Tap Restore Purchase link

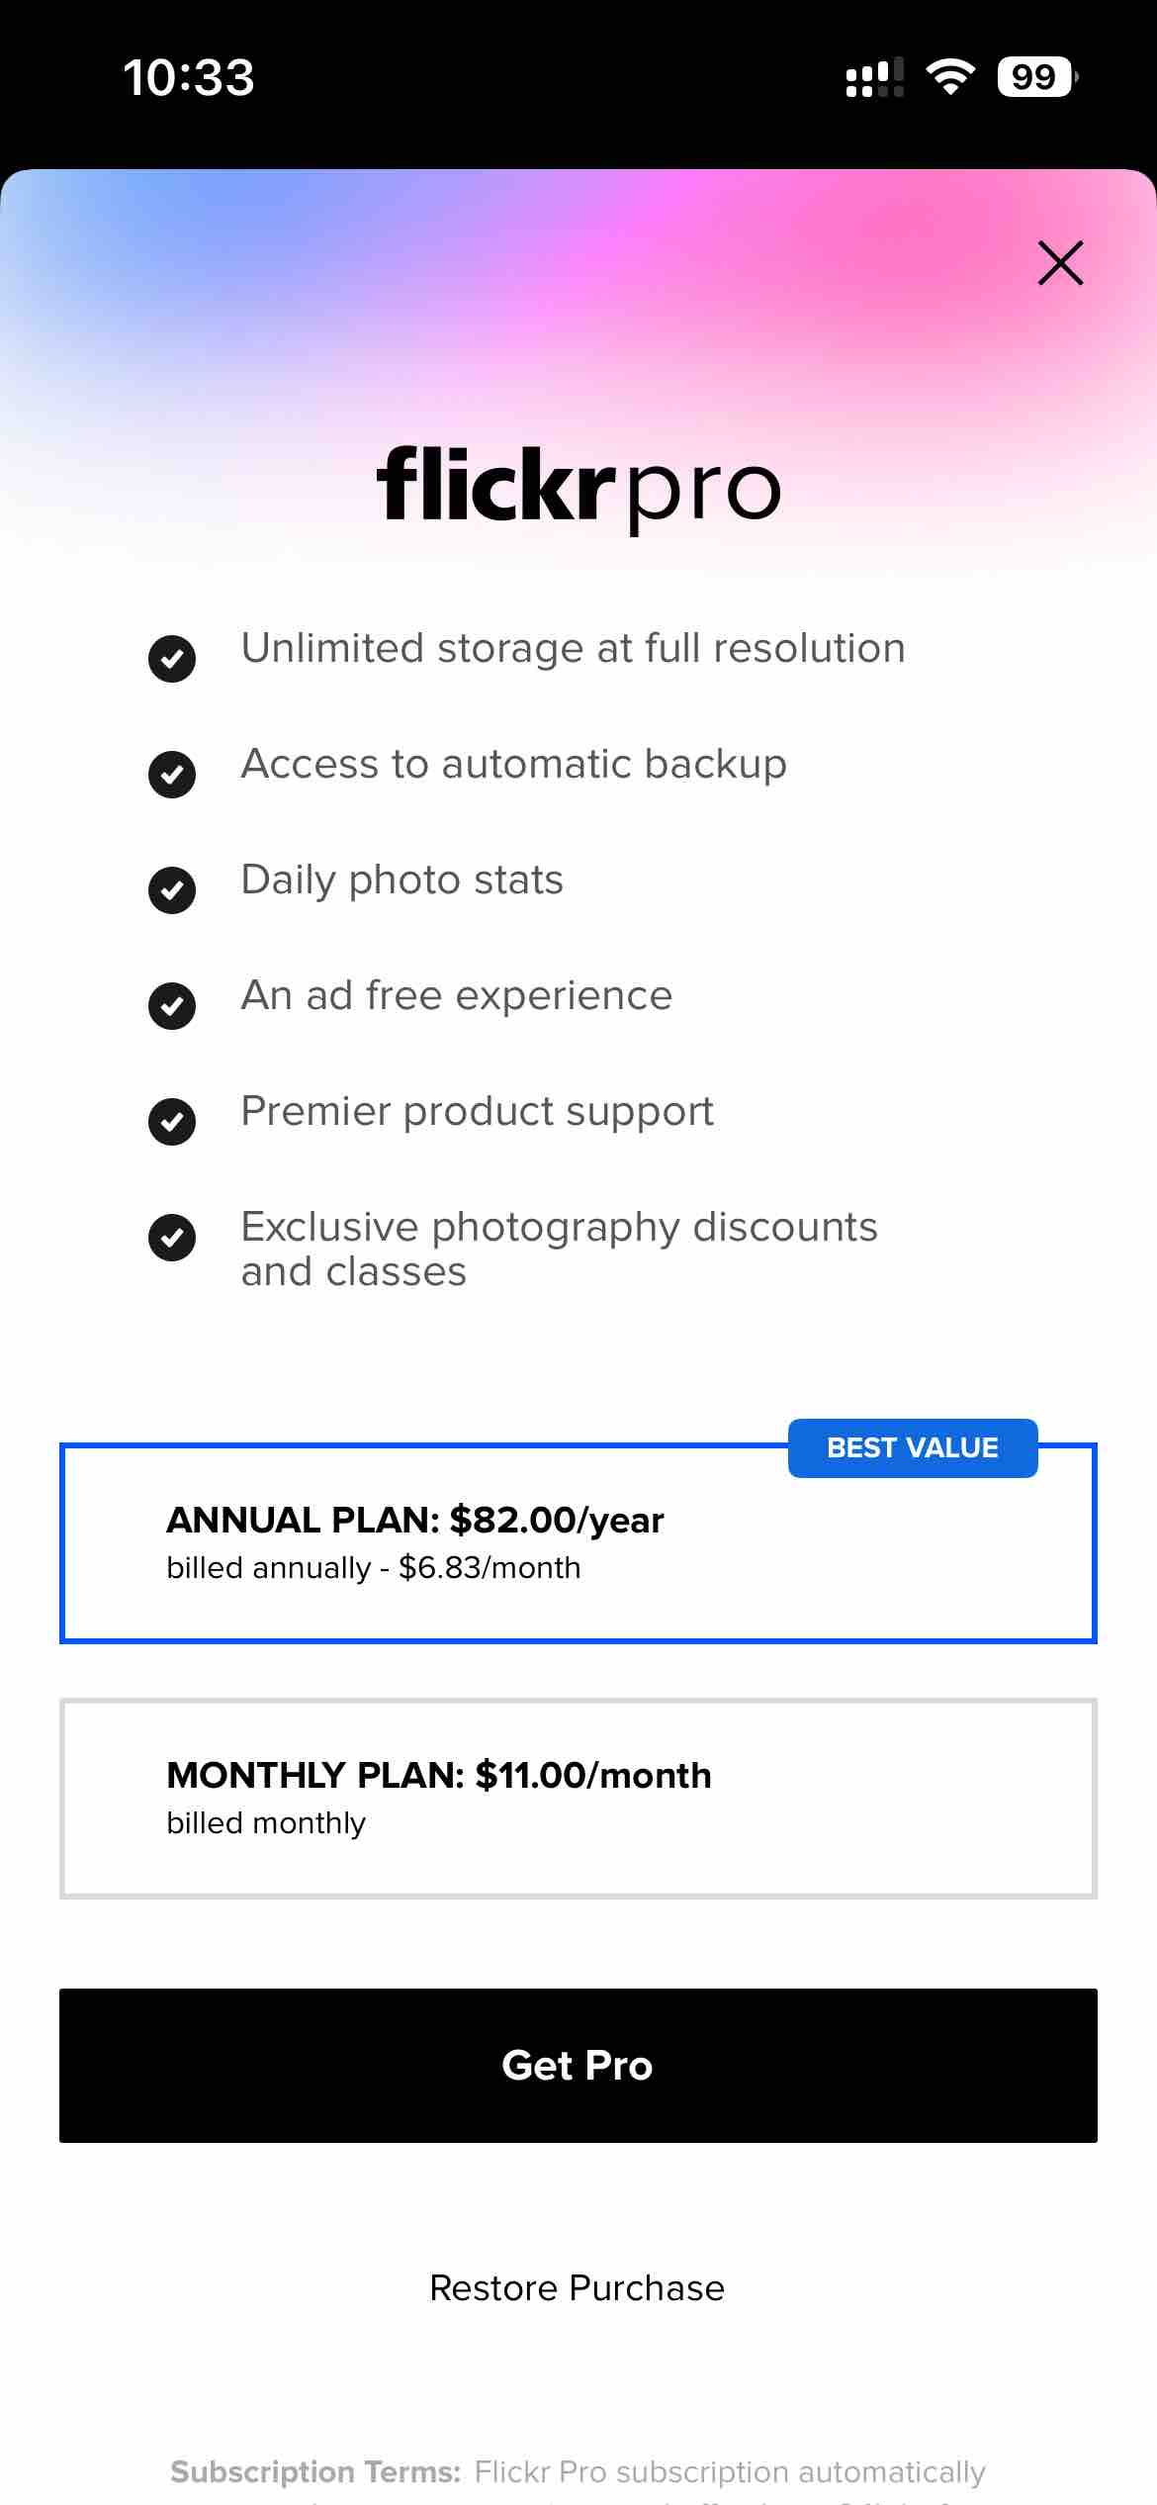click(x=578, y=2288)
